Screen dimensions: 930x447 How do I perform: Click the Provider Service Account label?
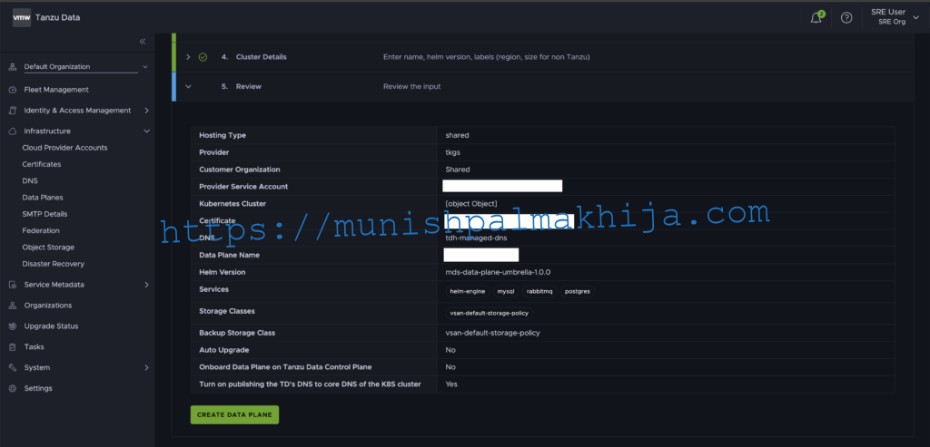pos(243,187)
